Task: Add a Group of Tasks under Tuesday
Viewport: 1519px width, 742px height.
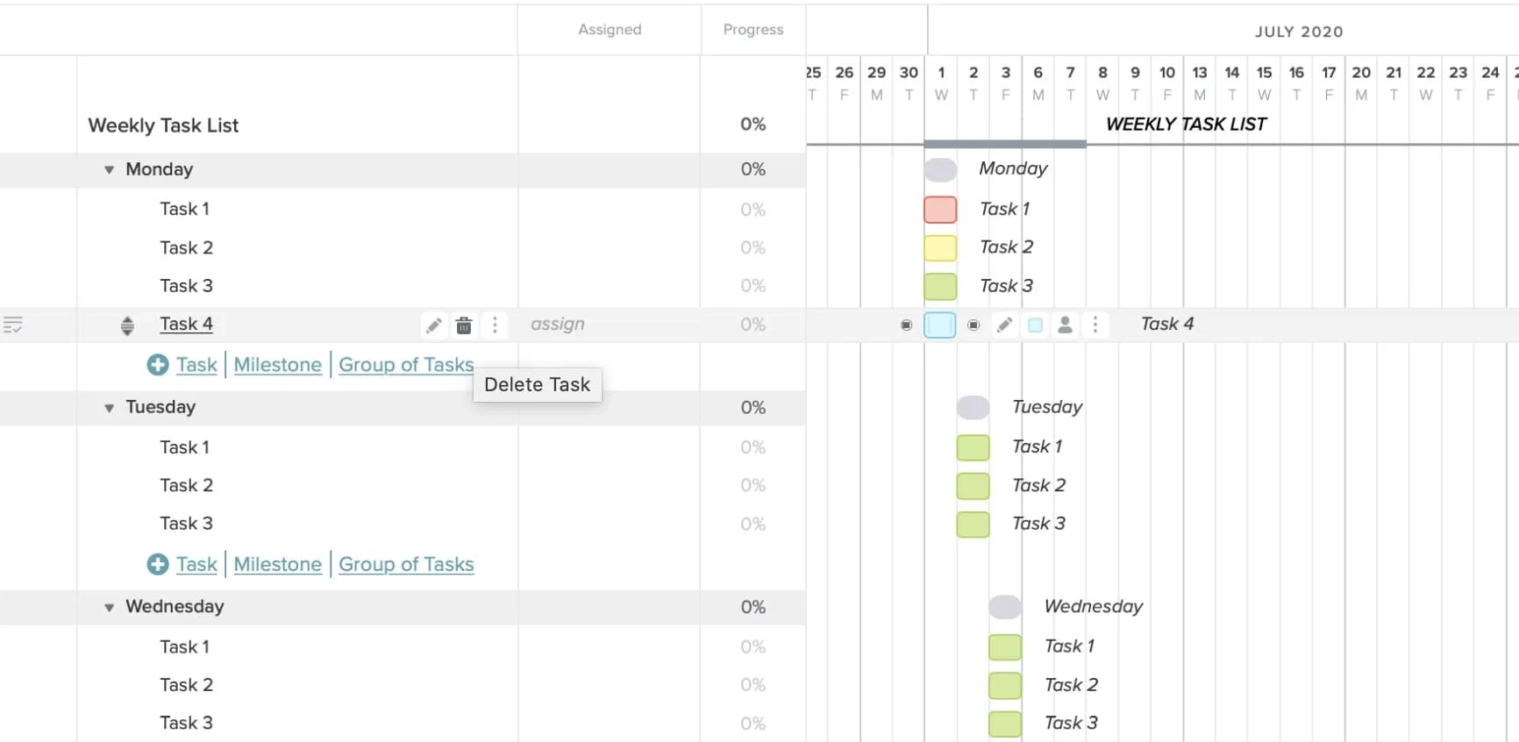Action: point(406,564)
